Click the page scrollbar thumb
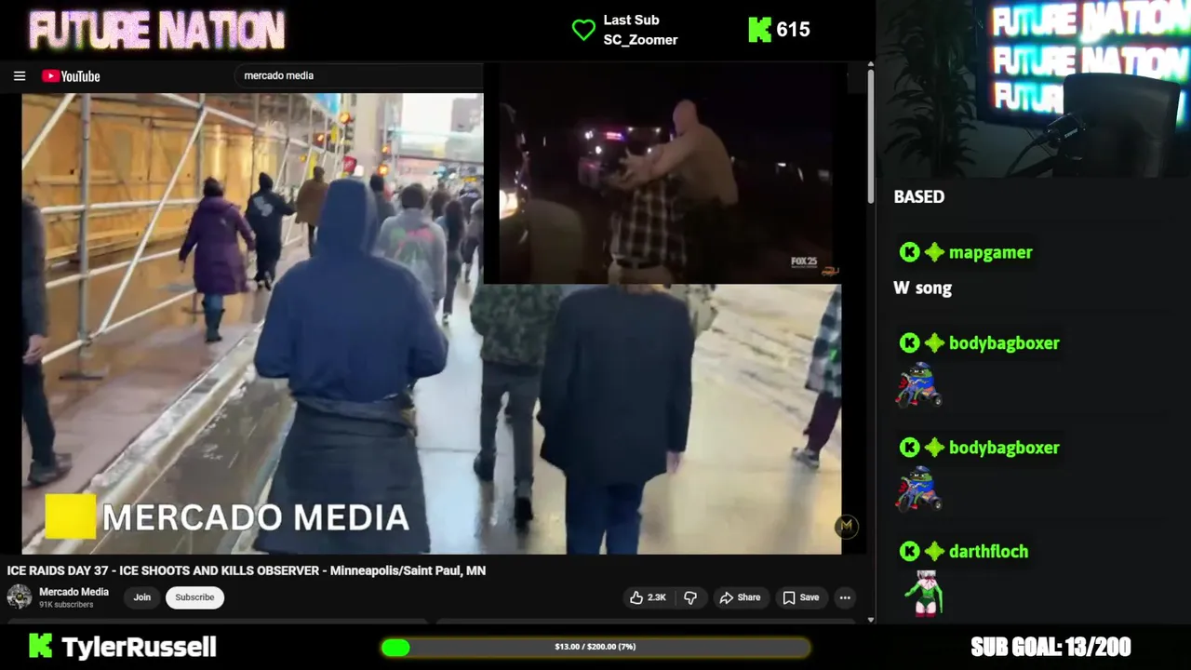 pyautogui.click(x=870, y=138)
